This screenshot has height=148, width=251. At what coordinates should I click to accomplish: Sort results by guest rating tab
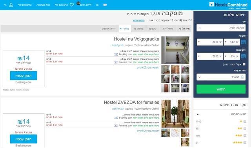(109, 29)
